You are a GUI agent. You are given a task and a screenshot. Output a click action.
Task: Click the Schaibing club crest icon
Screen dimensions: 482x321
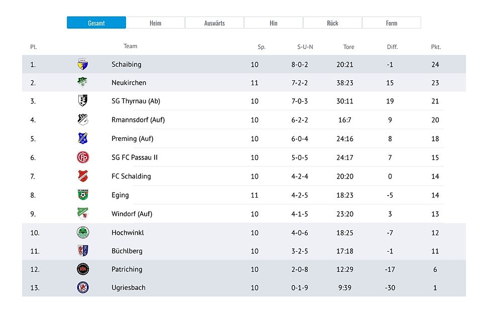click(x=83, y=64)
